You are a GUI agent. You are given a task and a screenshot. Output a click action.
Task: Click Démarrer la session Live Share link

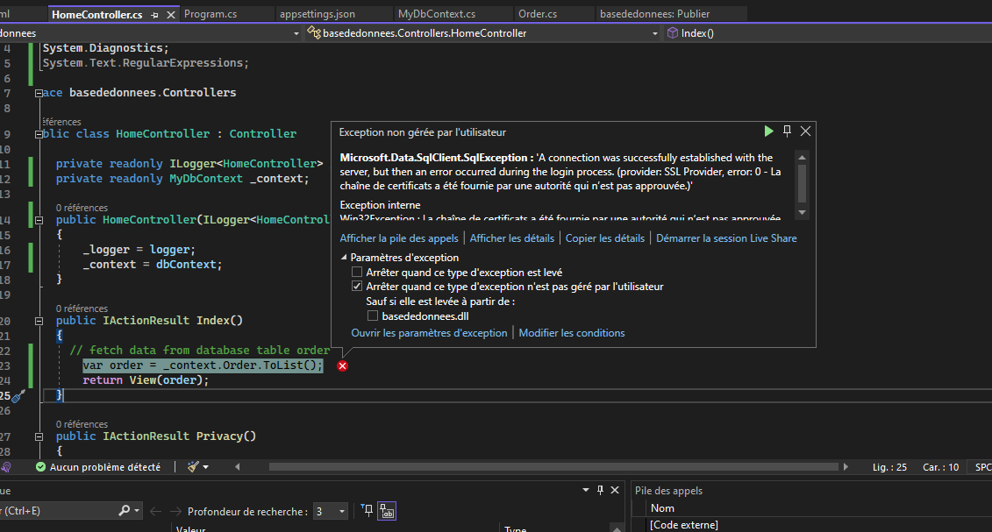point(726,238)
